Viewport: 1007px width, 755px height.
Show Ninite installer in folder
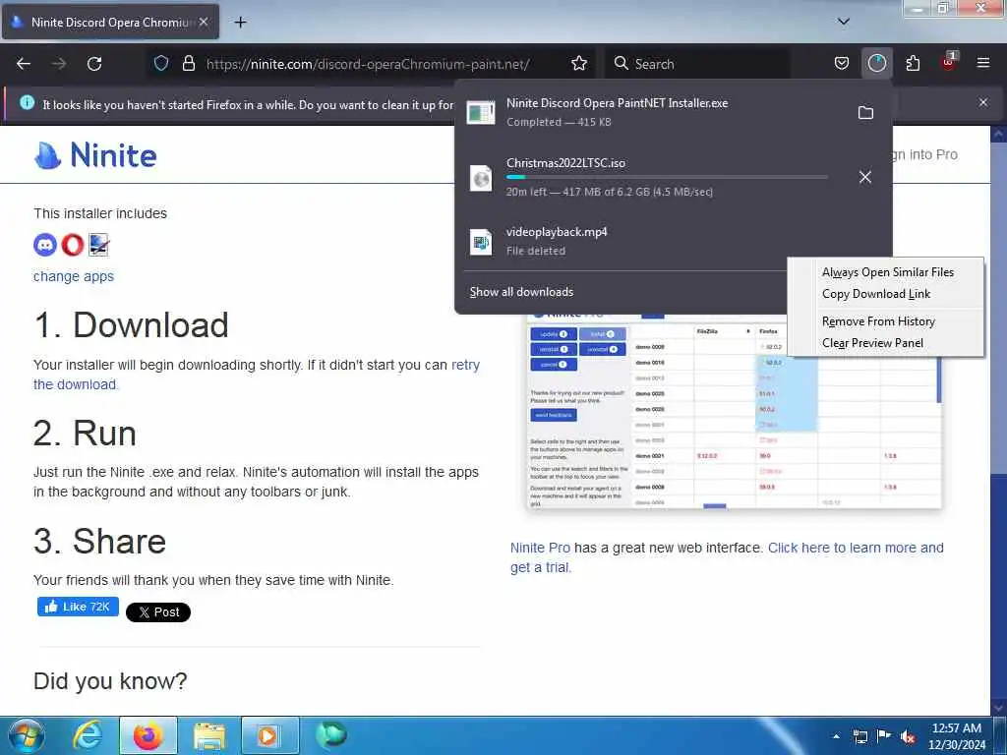[x=865, y=112]
